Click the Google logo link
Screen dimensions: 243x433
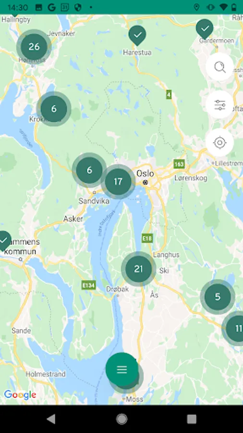(x=20, y=395)
